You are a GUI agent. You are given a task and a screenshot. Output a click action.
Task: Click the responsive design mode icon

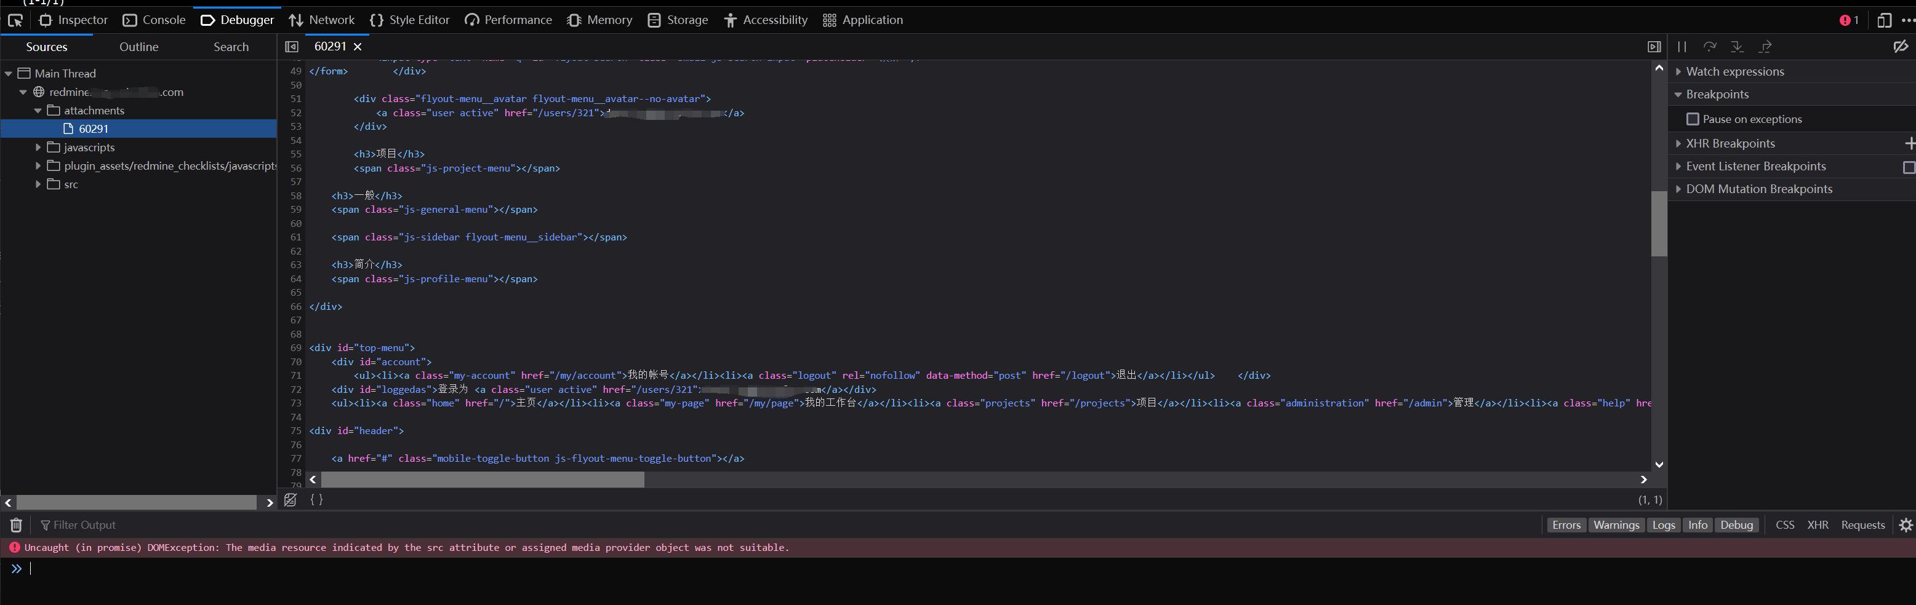[x=1883, y=21]
